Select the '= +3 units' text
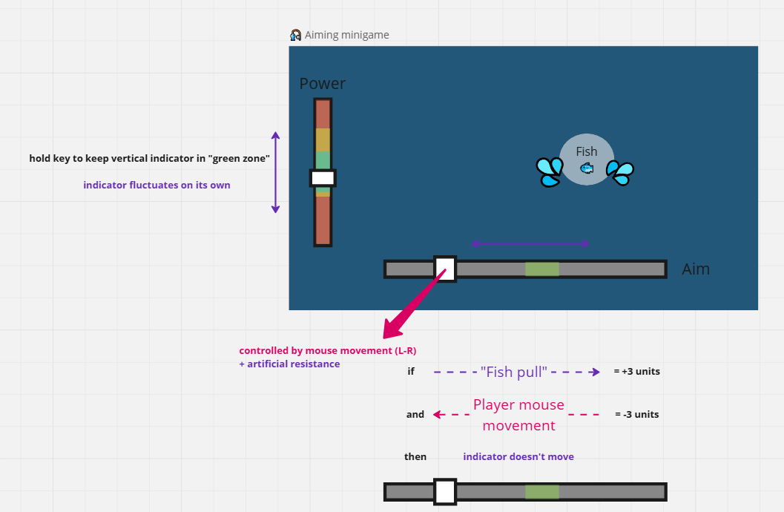Image resolution: width=784 pixels, height=512 pixels. 636,372
